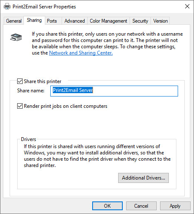Viewport: 194px width, 214px height.
Task: Click the Drivers group box label
Action: (28, 139)
